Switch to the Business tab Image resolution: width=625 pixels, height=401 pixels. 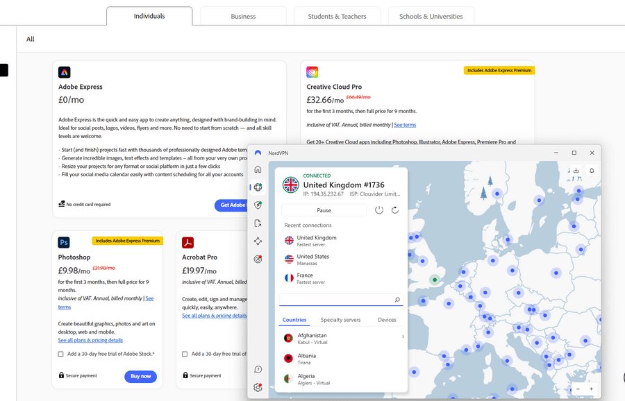(x=243, y=17)
